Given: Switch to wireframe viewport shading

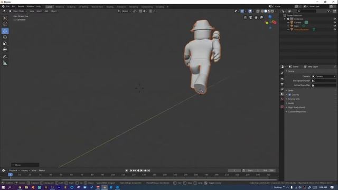Looking at the screenshot, I should click(x=262, y=11).
